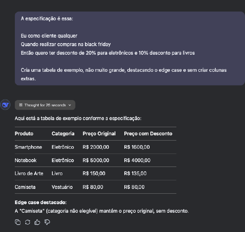The image size is (245, 232).
Task: Click the "Edge case destacado:" heading
Action: tap(41, 203)
